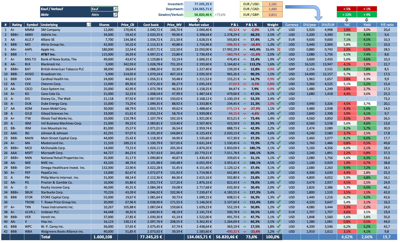Viewport: 400px width, 243px height.
Task: Select the Currency column header
Action: [292, 25]
